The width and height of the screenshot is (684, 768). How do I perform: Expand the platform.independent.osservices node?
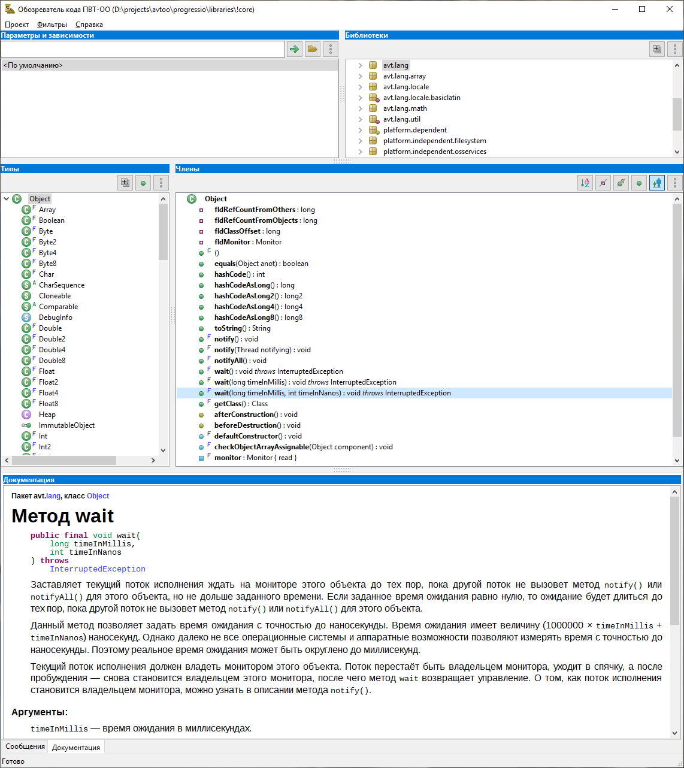tap(360, 152)
